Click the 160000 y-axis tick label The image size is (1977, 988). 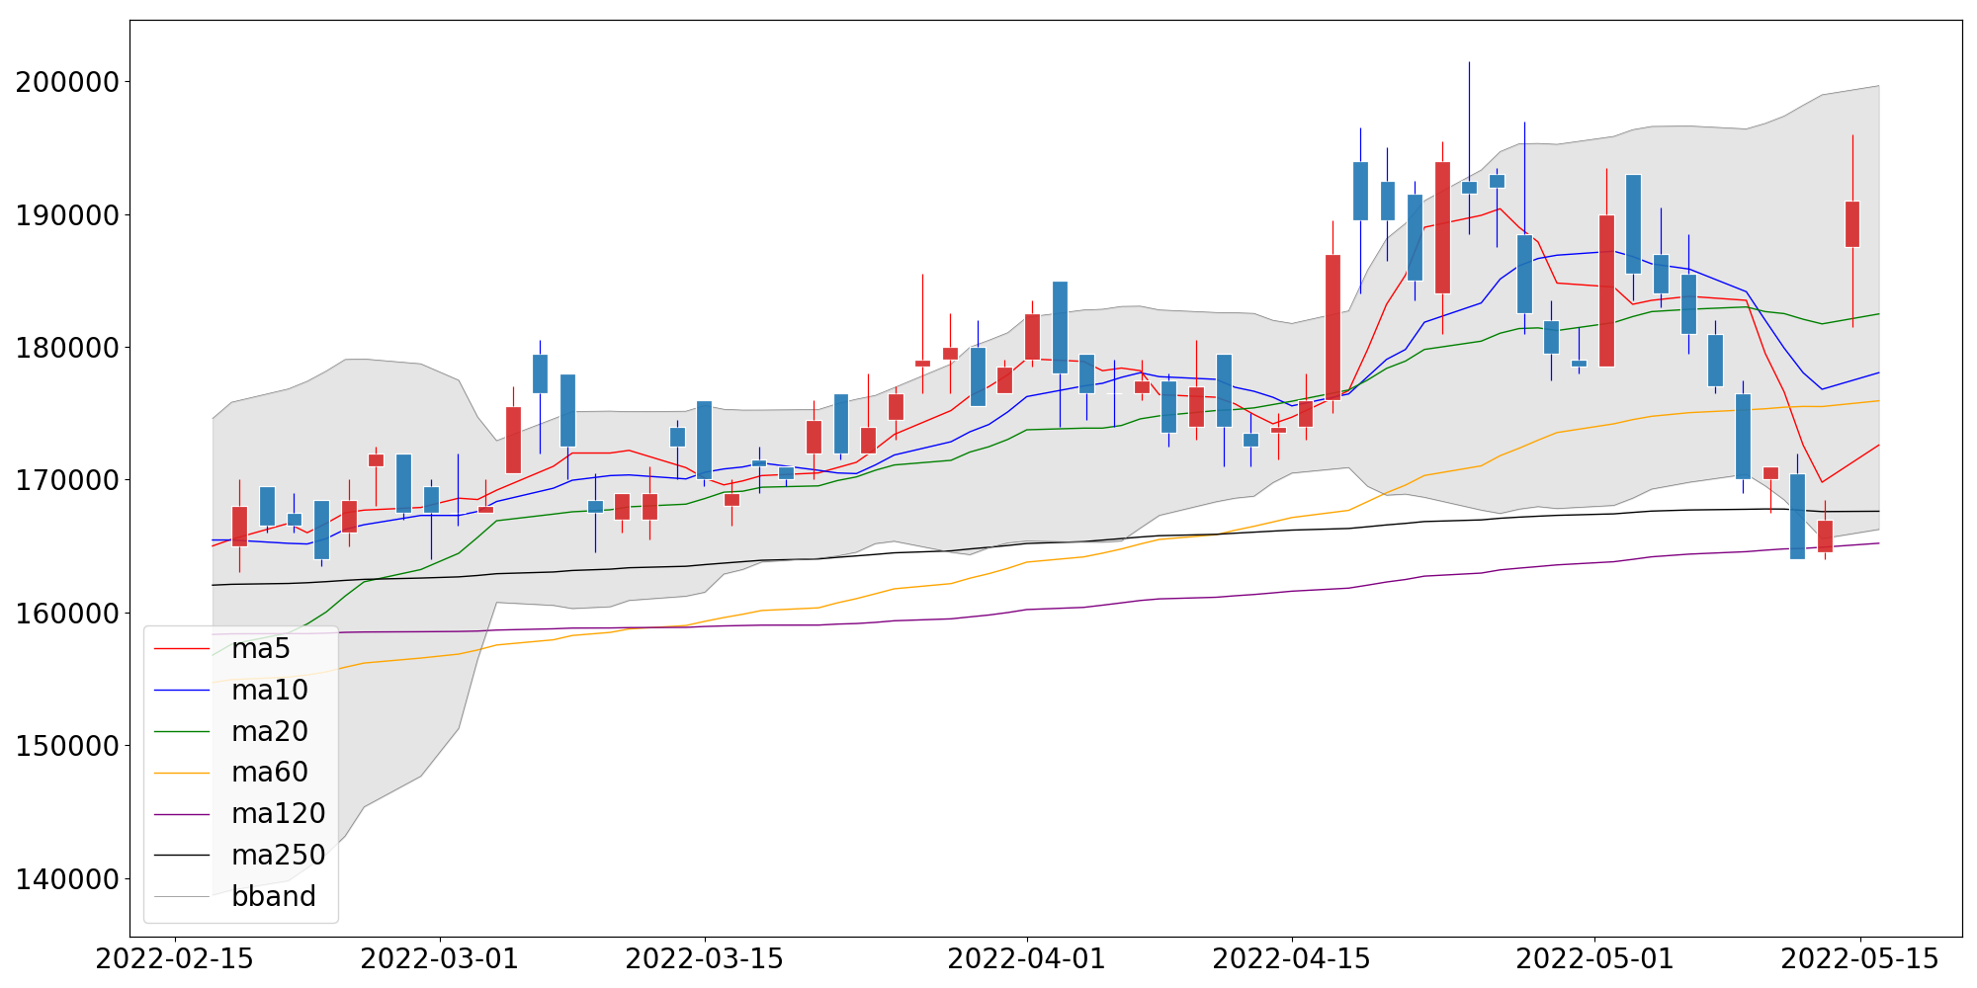(68, 614)
